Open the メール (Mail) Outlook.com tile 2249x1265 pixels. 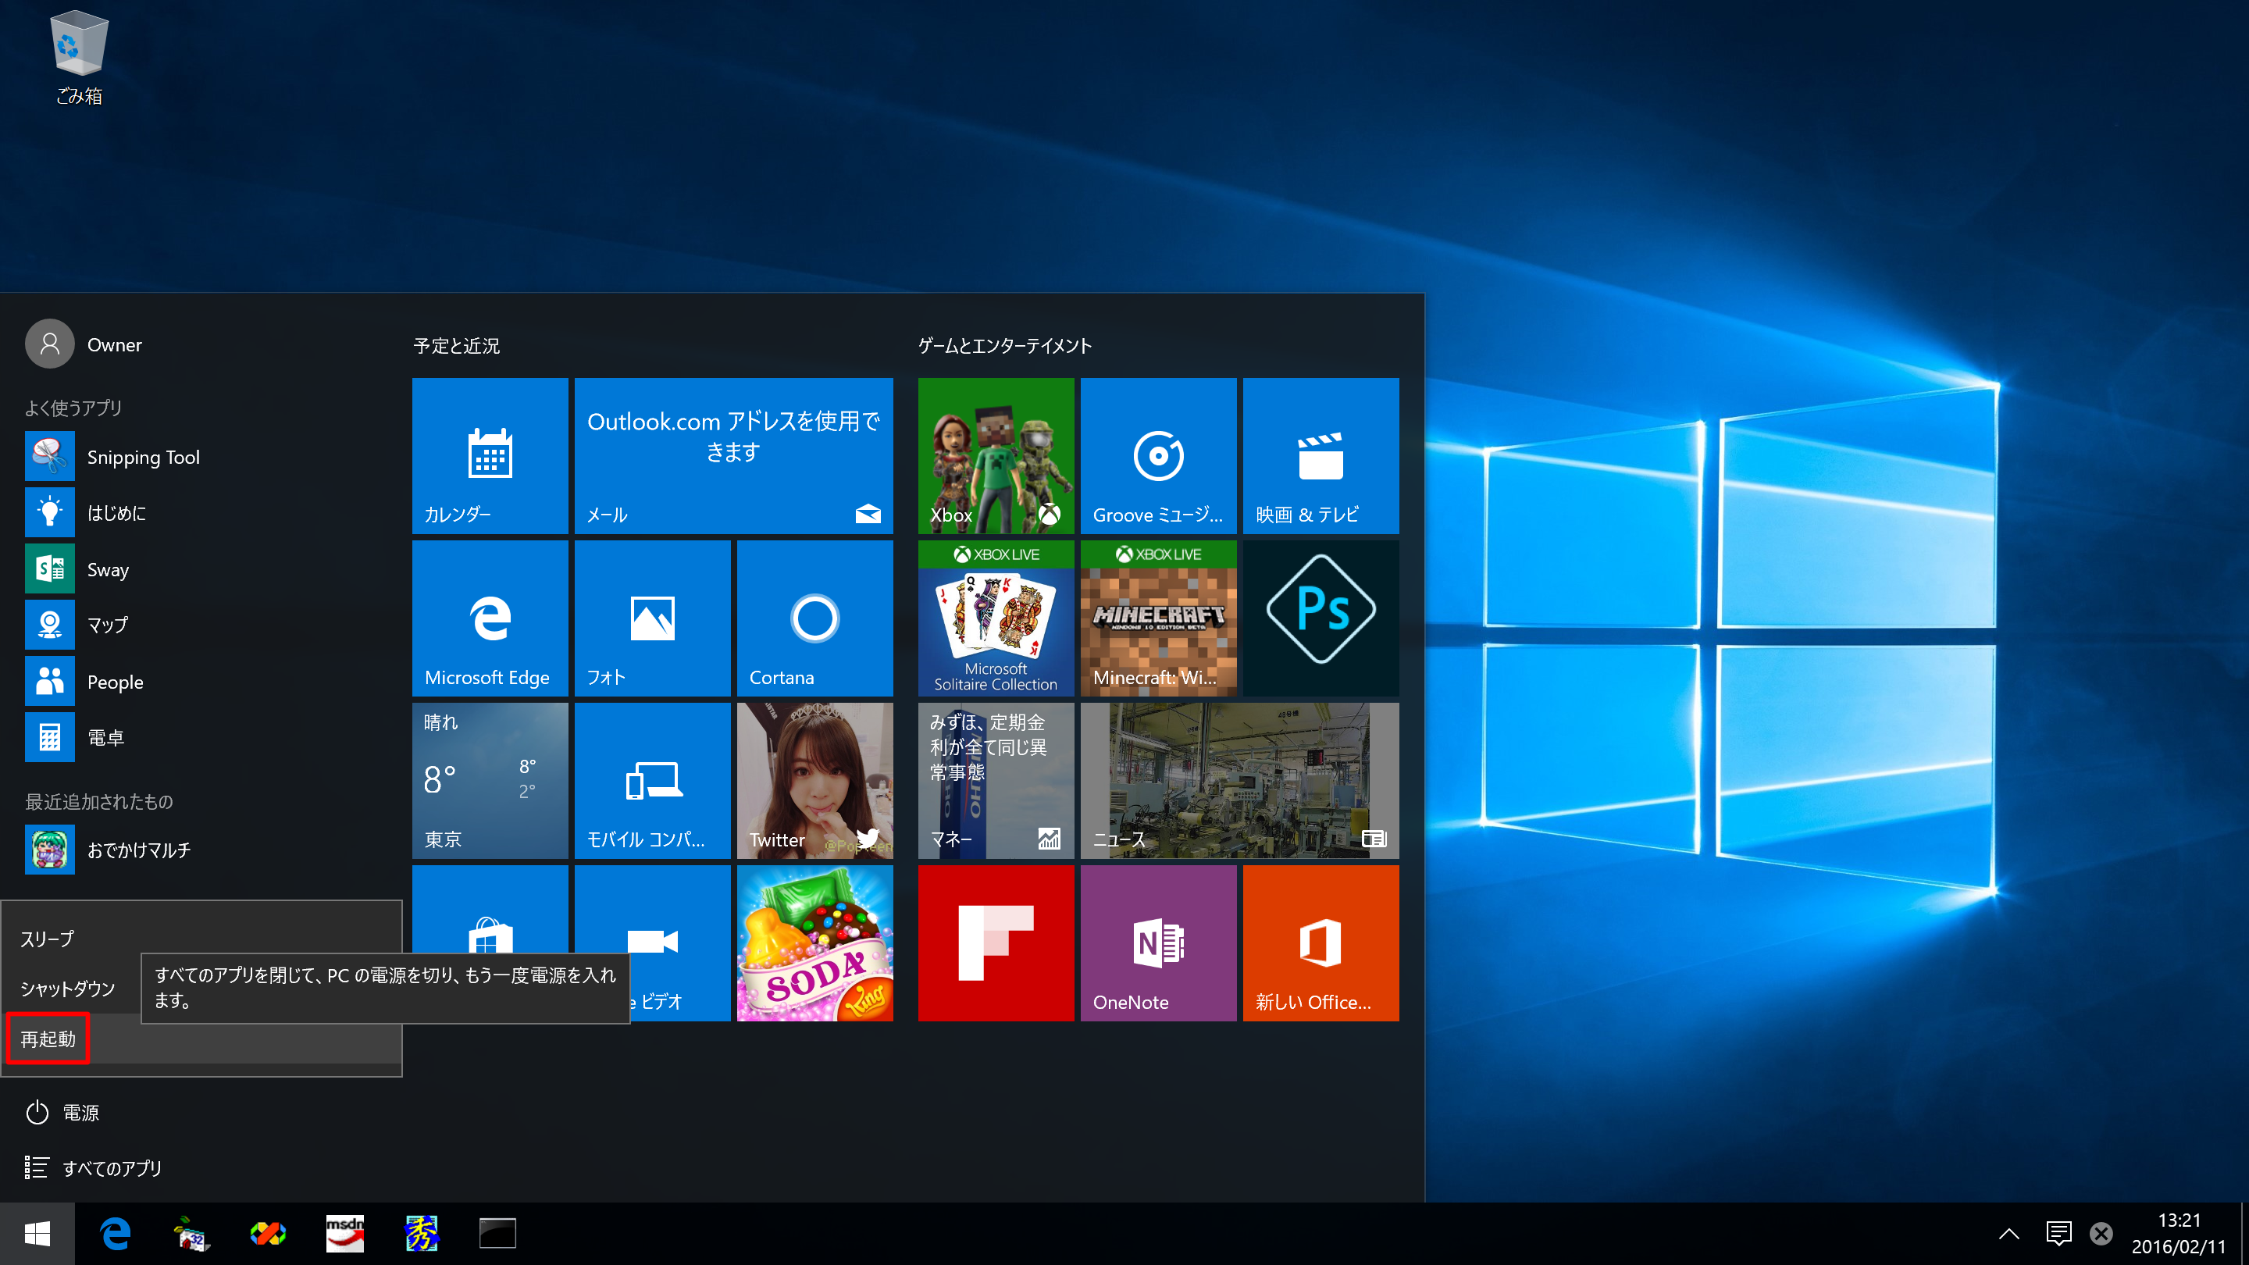(733, 456)
